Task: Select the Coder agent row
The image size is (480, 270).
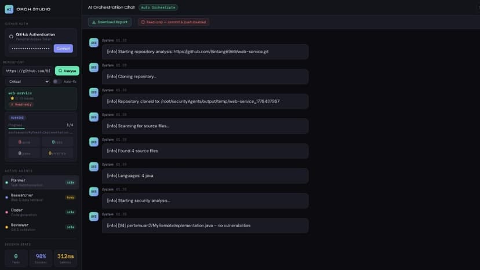Action: click(41, 212)
